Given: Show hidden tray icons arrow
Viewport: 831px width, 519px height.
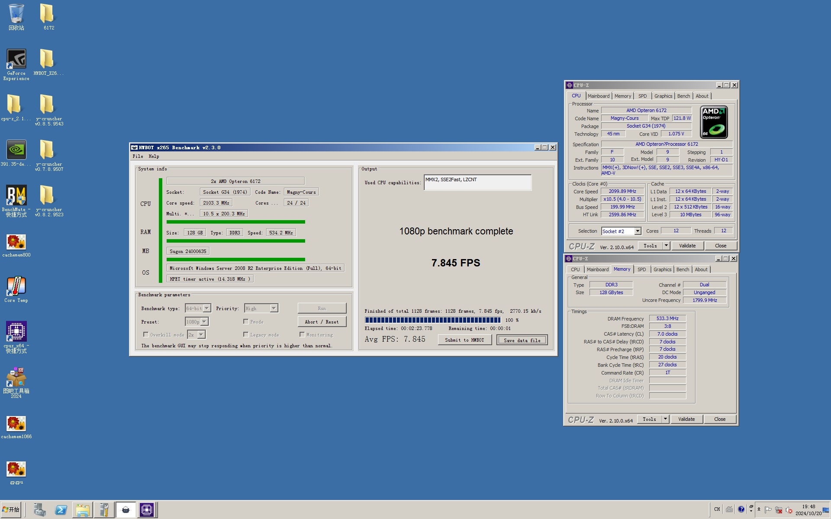Looking at the screenshot, I should click(759, 509).
